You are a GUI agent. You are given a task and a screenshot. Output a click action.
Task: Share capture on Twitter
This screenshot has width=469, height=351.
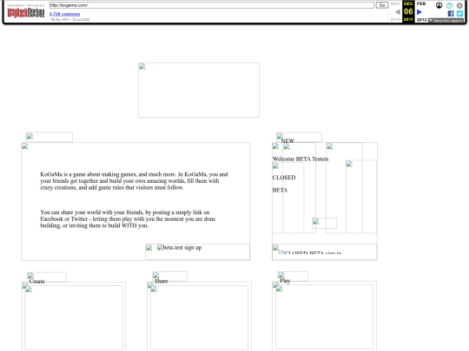(x=459, y=13)
